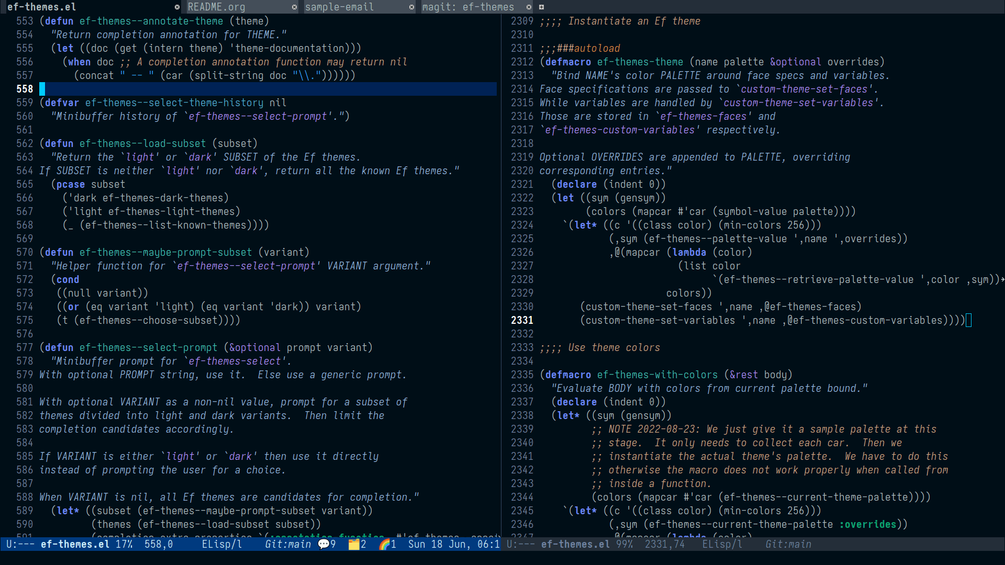Click ef-themes.el buffer name in left mode line
This screenshot has height=565, width=1005.
75,544
